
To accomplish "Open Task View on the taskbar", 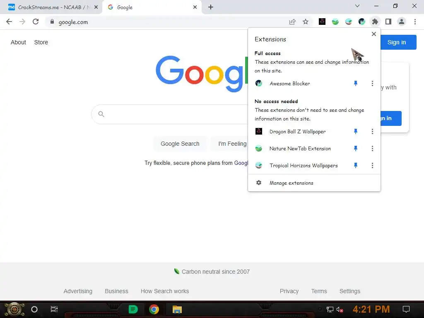I will pyautogui.click(x=54, y=309).
